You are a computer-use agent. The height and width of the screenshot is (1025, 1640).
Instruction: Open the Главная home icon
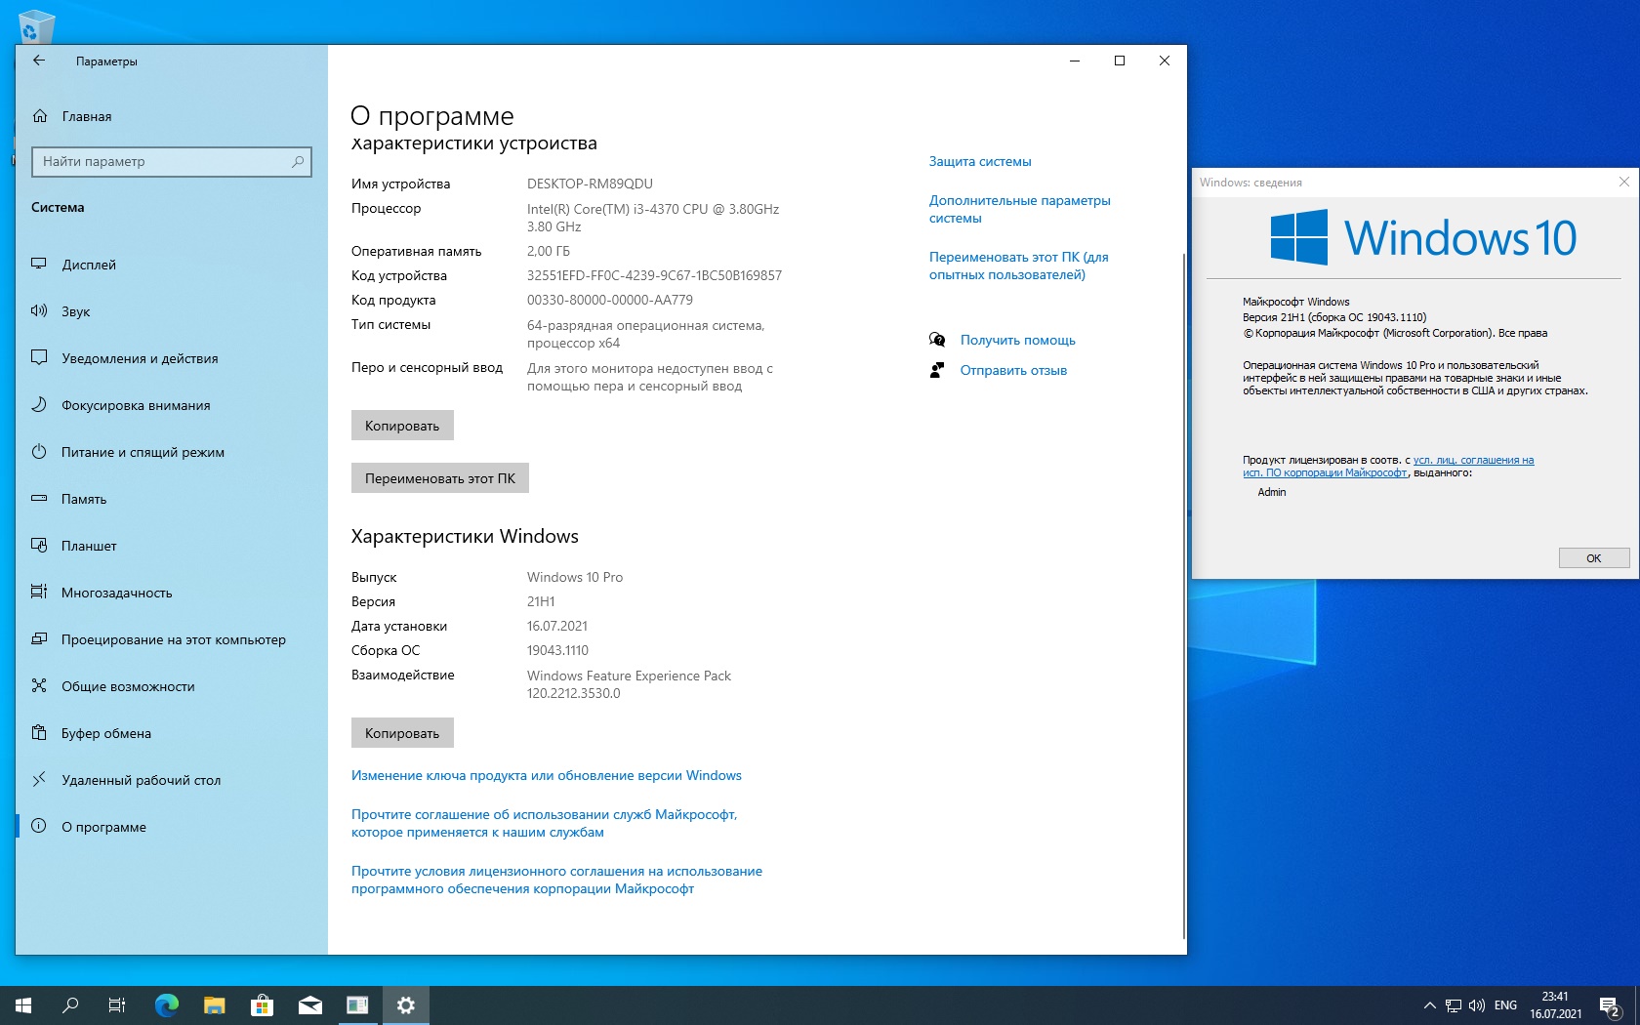pyautogui.click(x=40, y=116)
